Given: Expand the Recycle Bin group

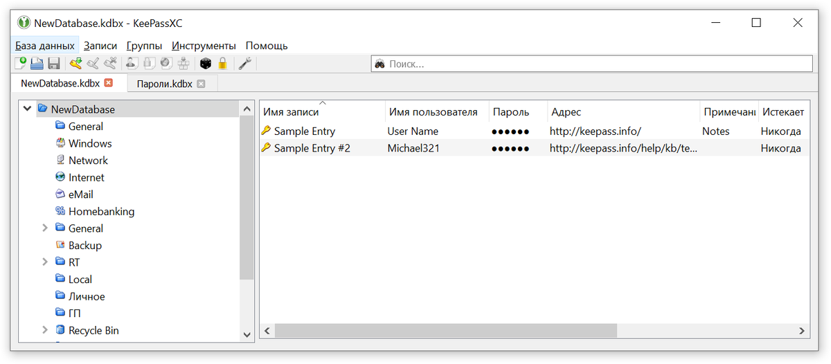Looking at the screenshot, I should (x=44, y=330).
